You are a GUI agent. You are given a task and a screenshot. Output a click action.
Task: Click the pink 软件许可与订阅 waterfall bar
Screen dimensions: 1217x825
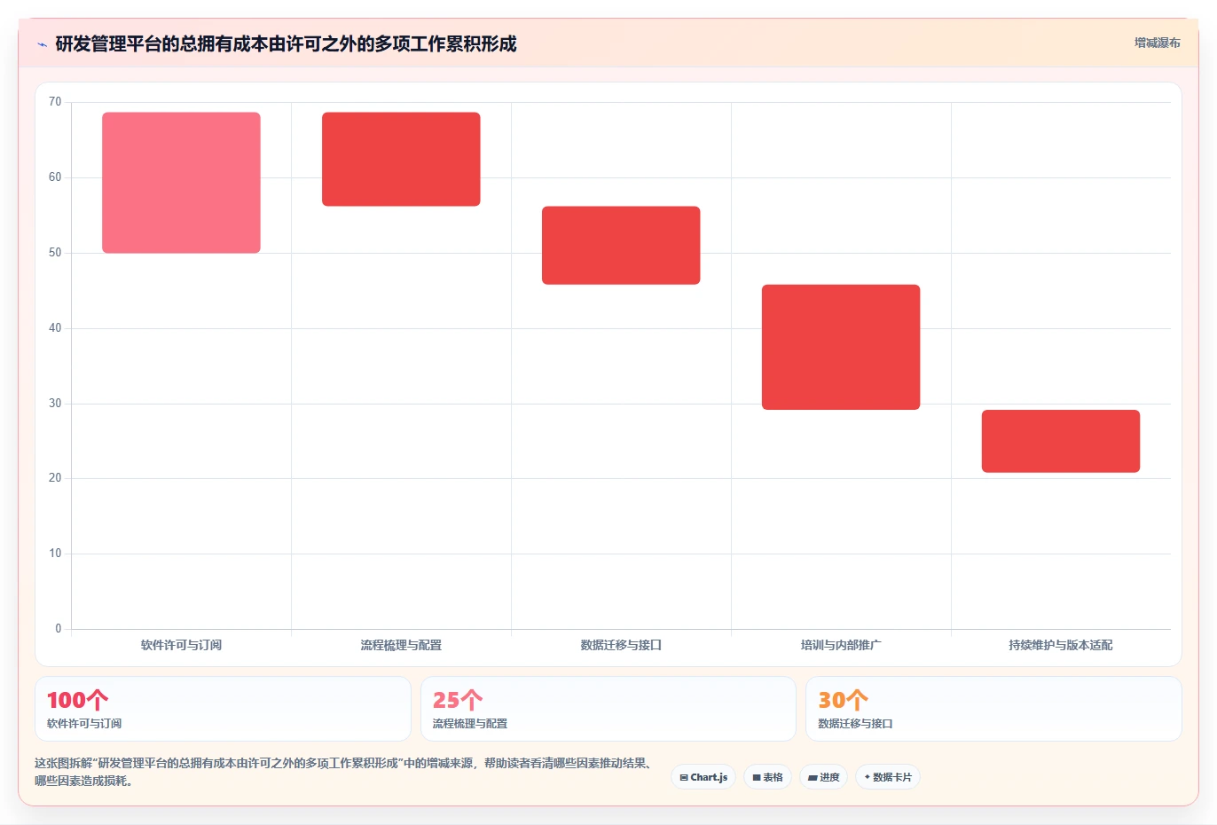tap(181, 183)
